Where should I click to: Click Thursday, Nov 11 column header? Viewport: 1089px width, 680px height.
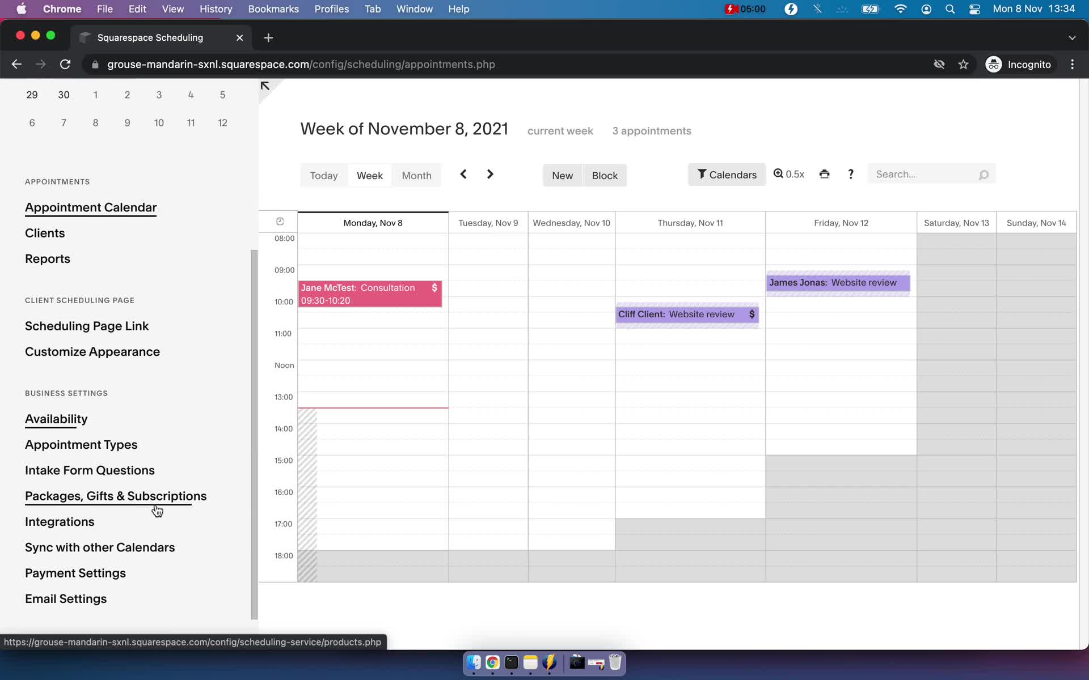click(690, 223)
